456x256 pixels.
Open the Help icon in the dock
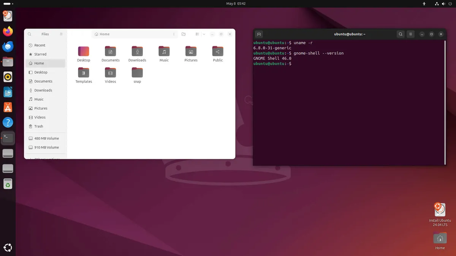(8, 122)
